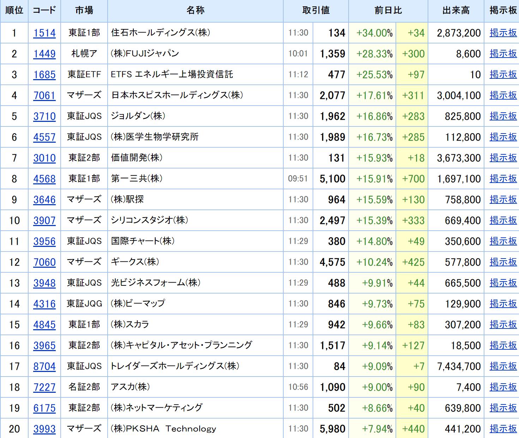Viewport: 519px width, 438px height.
Task: Open stock code 1514 link
Action: (x=44, y=33)
